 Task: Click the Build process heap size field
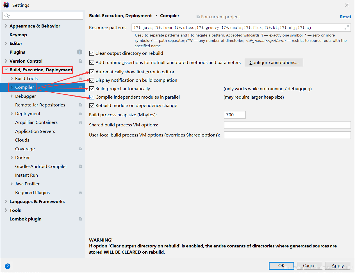[x=235, y=115]
